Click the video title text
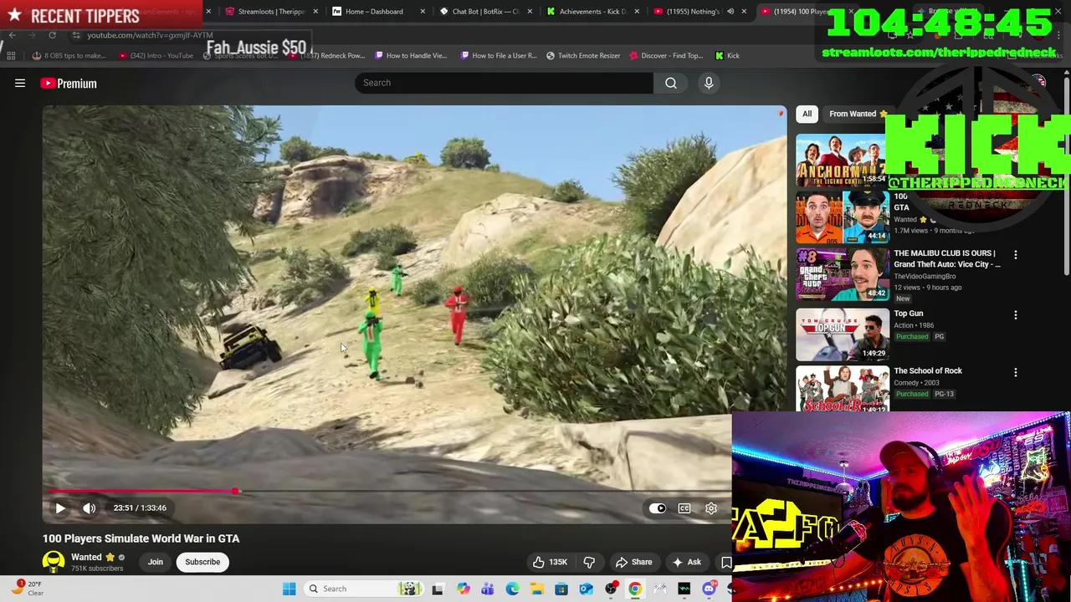The image size is (1071, 602). 141,538
